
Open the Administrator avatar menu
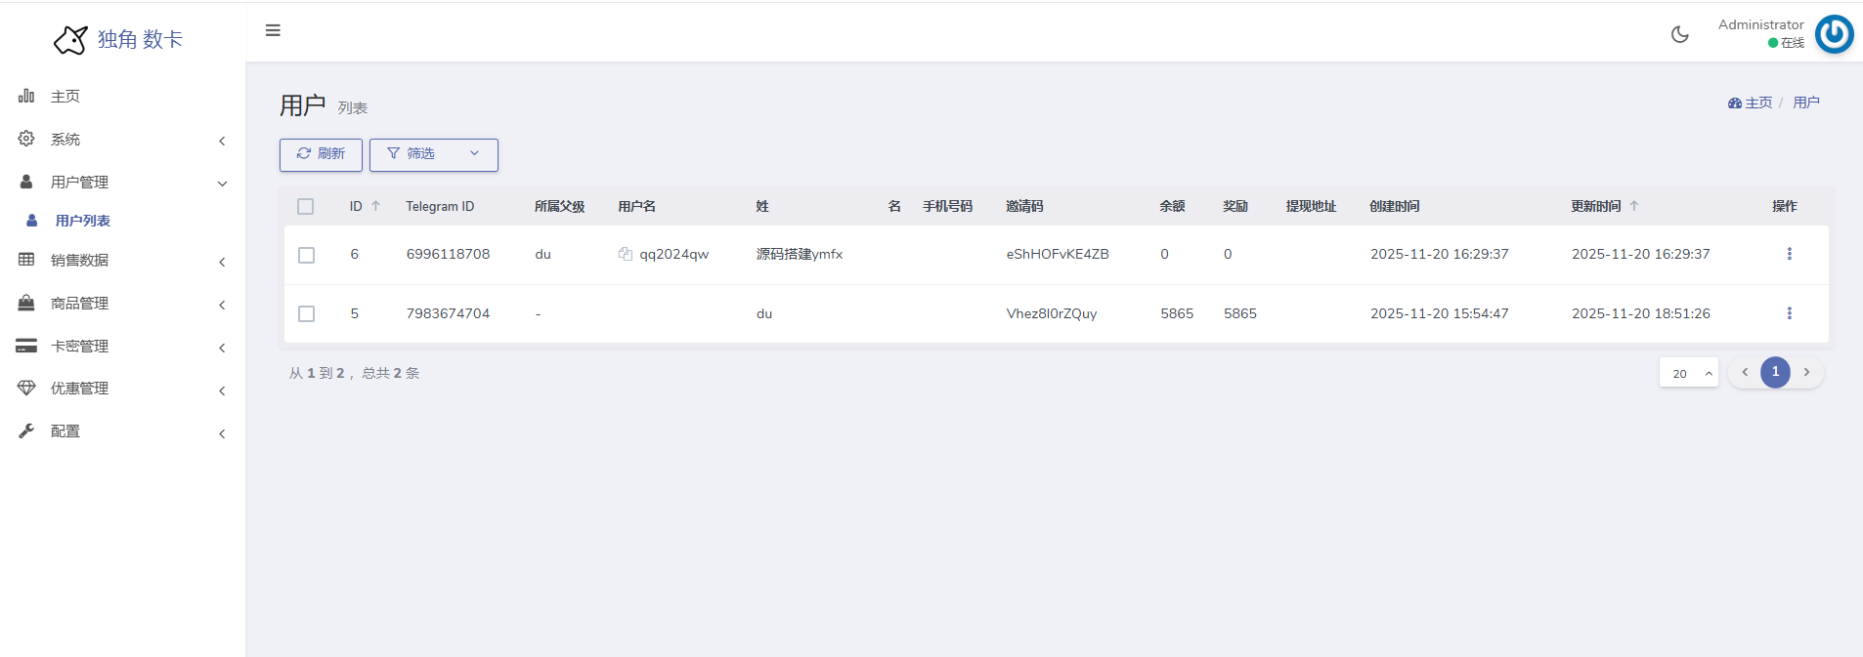(x=1834, y=34)
